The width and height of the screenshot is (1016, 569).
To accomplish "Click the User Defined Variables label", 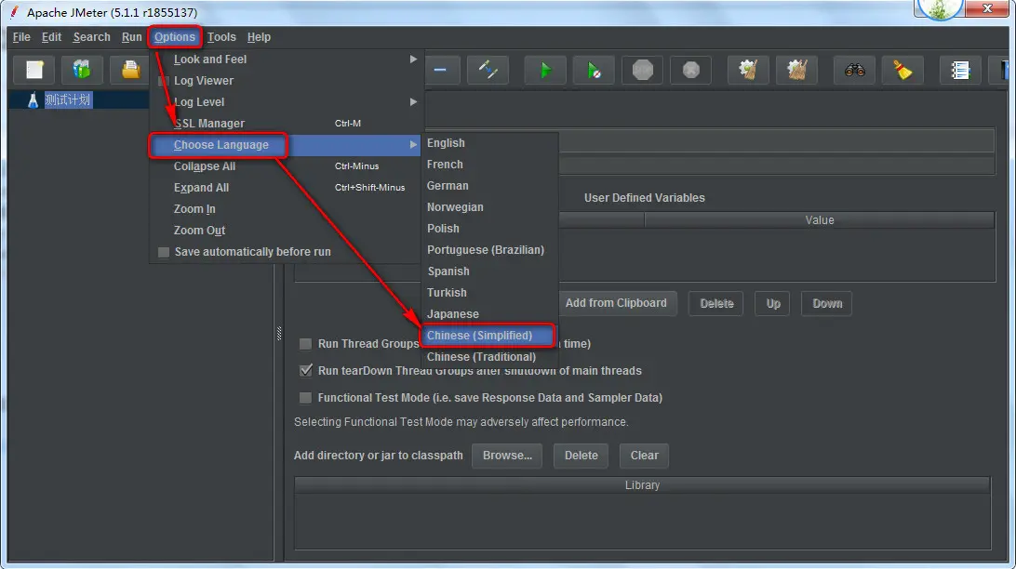I will (644, 198).
